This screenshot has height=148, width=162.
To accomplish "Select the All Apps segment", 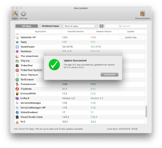I will point(27,26).
